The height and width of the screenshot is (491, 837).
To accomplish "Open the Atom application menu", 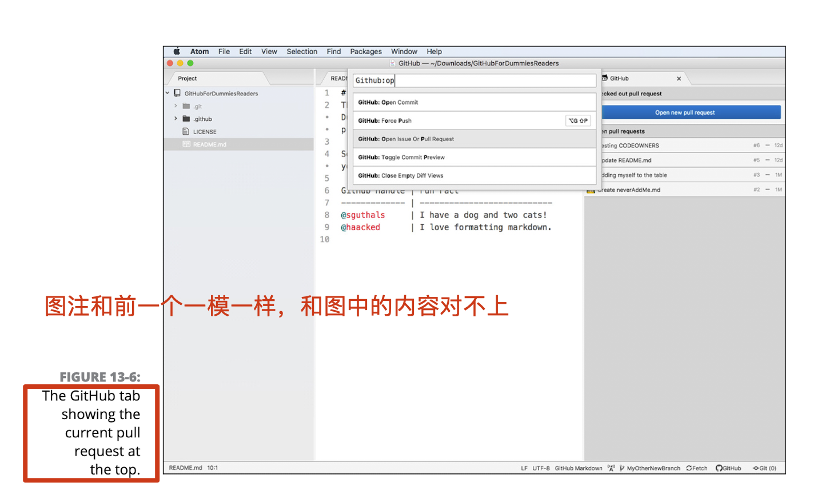I will 200,51.
